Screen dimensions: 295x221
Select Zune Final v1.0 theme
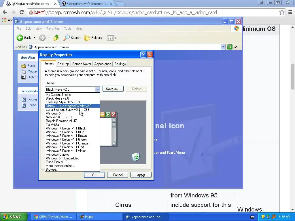73,162
